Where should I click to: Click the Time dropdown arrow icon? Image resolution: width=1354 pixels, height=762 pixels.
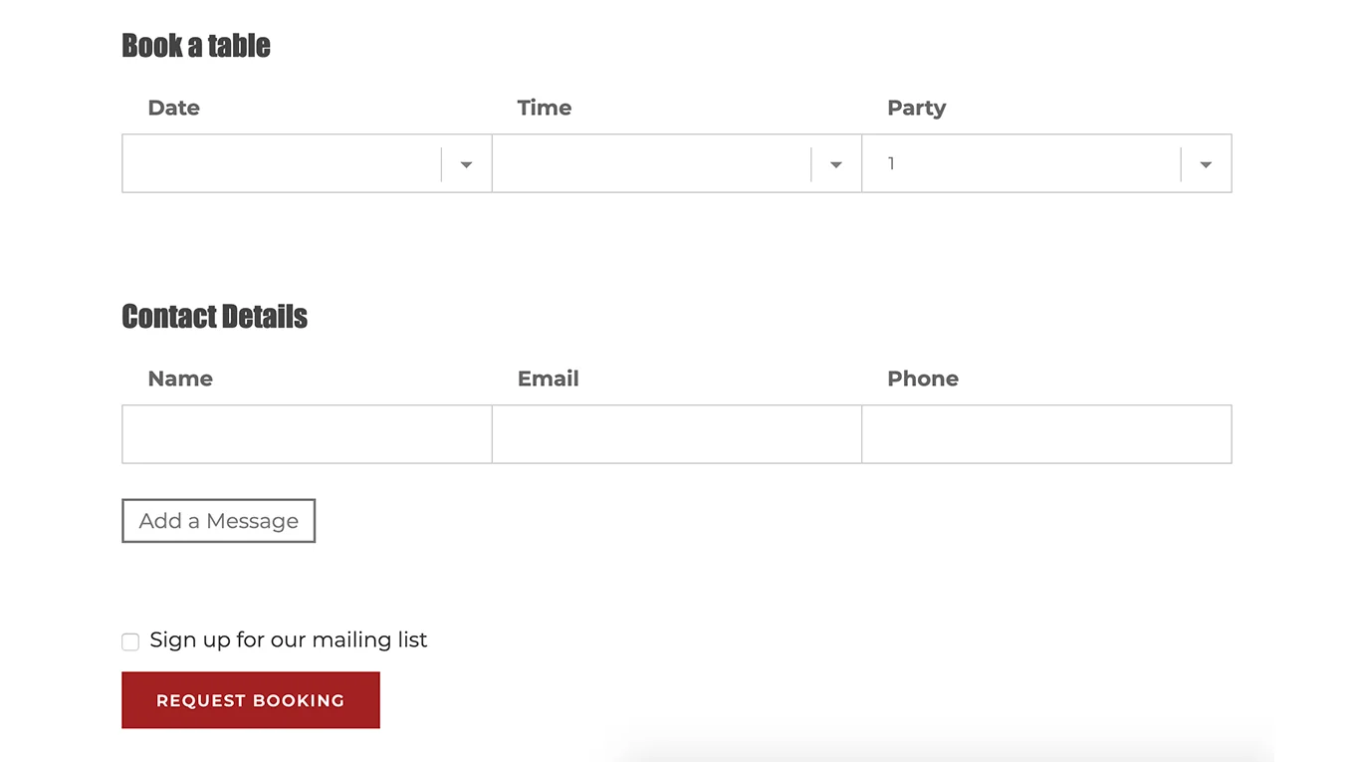836,164
